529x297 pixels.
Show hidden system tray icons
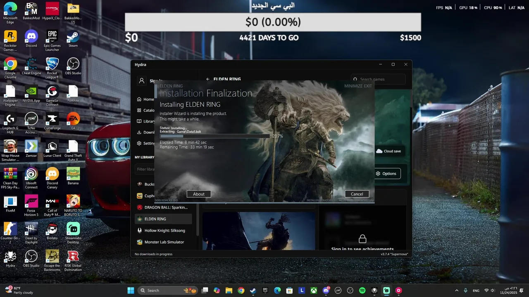tap(457, 290)
